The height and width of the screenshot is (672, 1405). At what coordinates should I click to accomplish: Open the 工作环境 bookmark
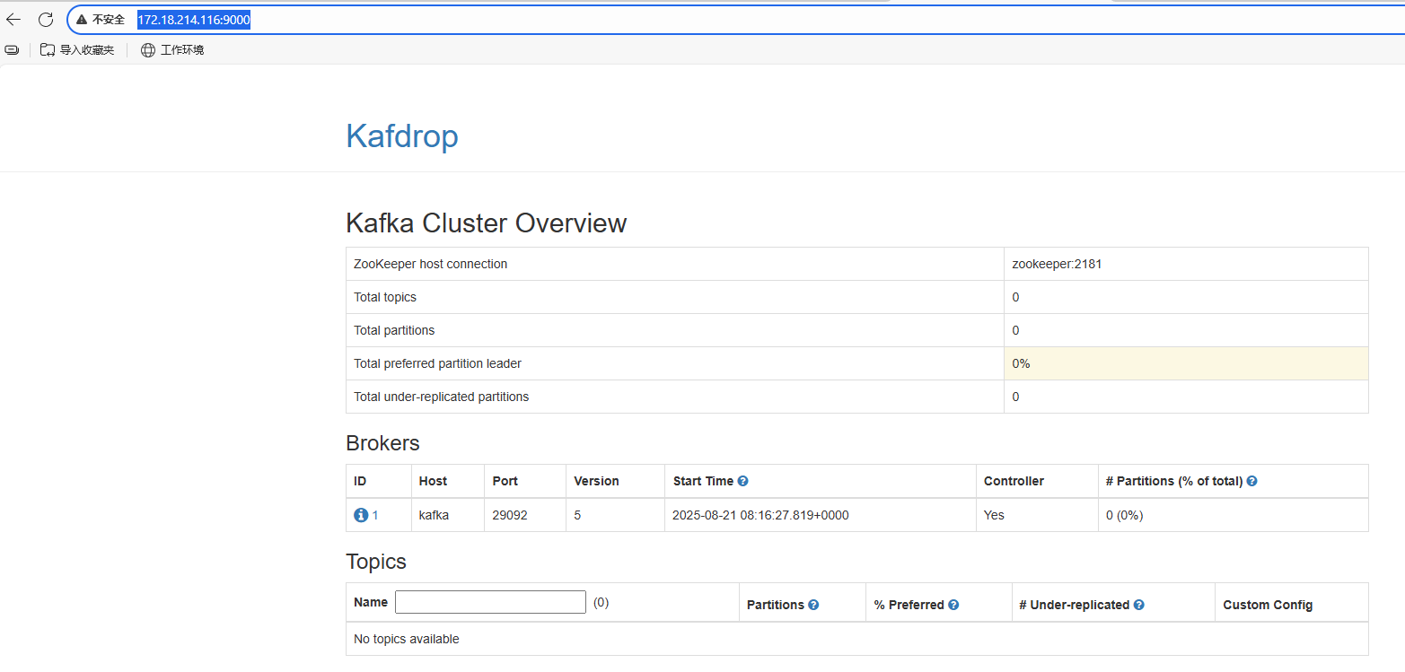(x=181, y=49)
